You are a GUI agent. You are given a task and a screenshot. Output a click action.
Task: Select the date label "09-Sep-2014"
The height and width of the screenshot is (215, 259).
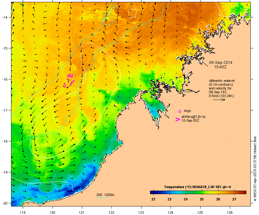coord(220,63)
